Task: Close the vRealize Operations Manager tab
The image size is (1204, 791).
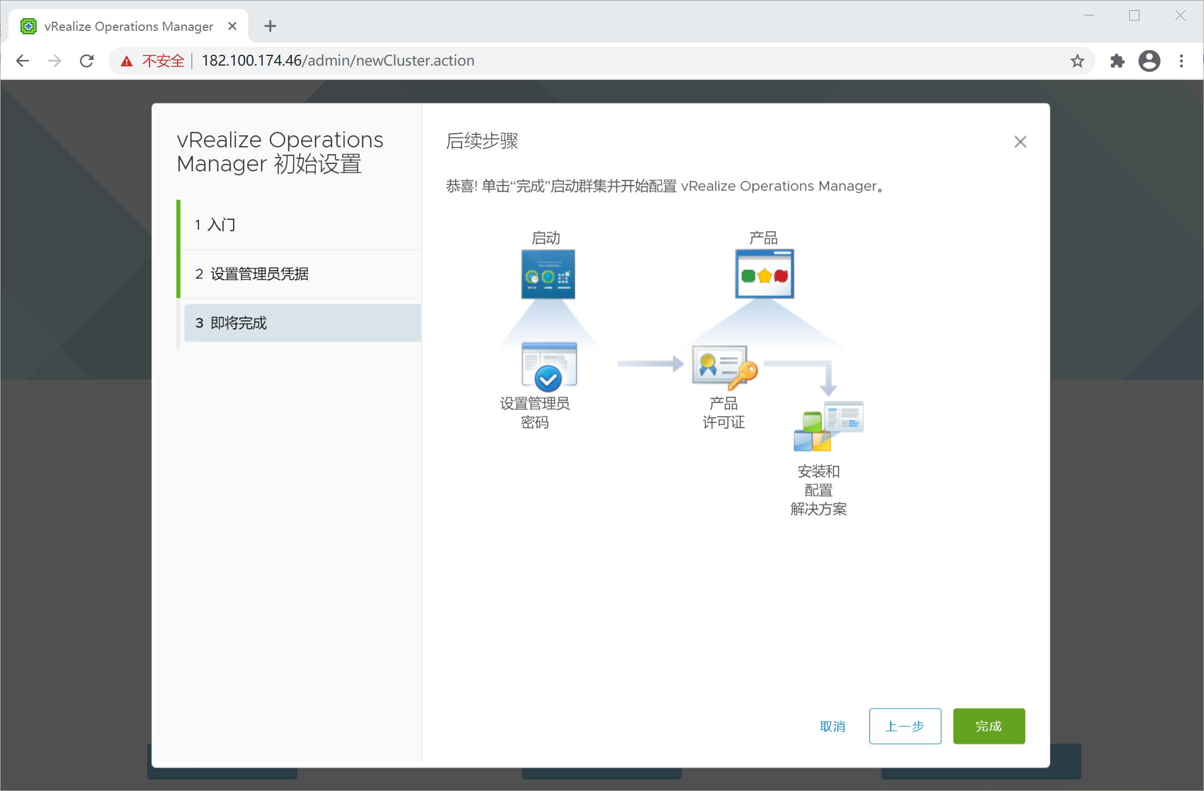Action: coord(232,26)
